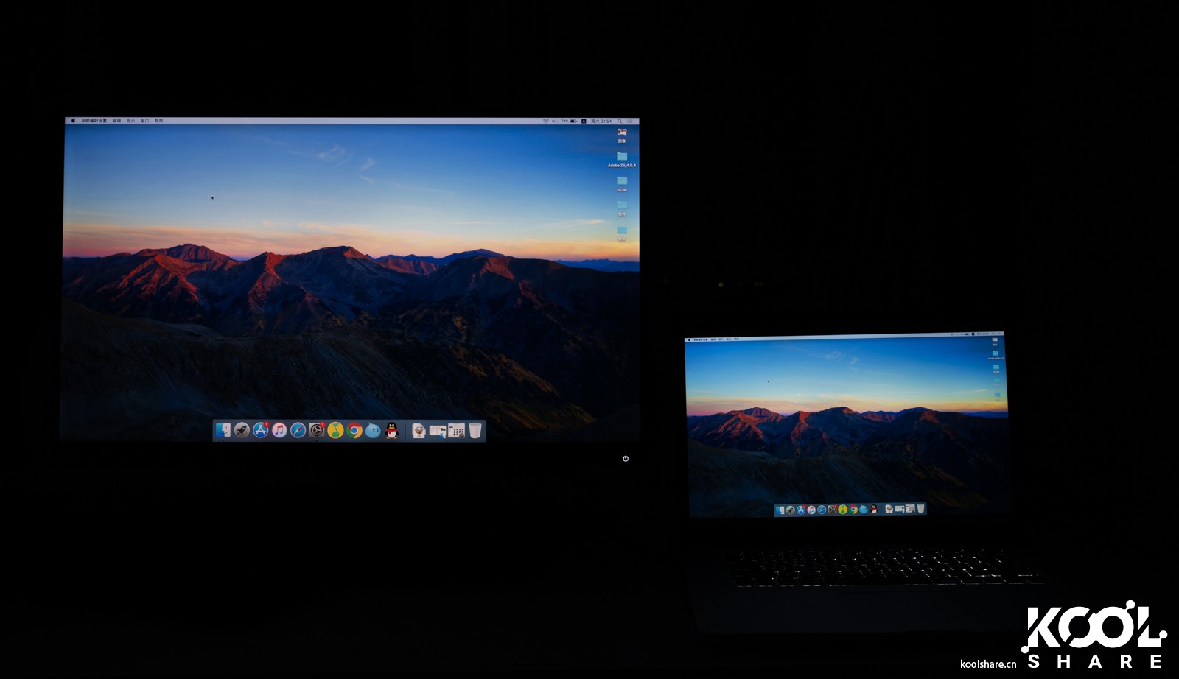Open the 显示 menu on the large monitor
1179x679 pixels.
pos(130,121)
